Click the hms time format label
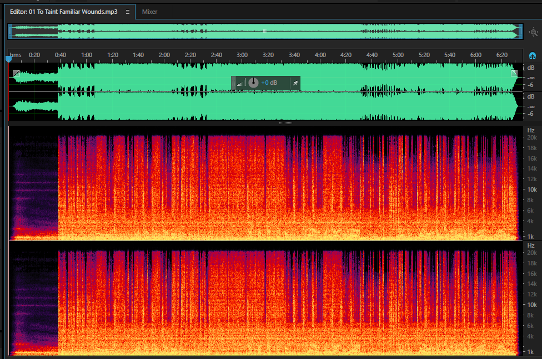Screen dimensions: 542x359 click(16, 55)
